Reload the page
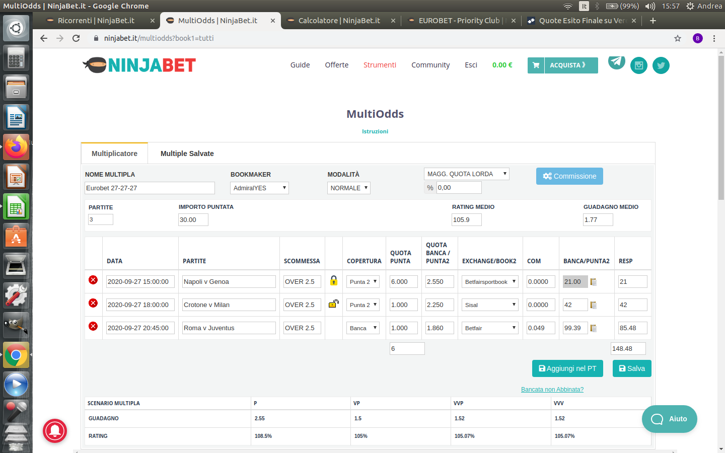 (76, 38)
